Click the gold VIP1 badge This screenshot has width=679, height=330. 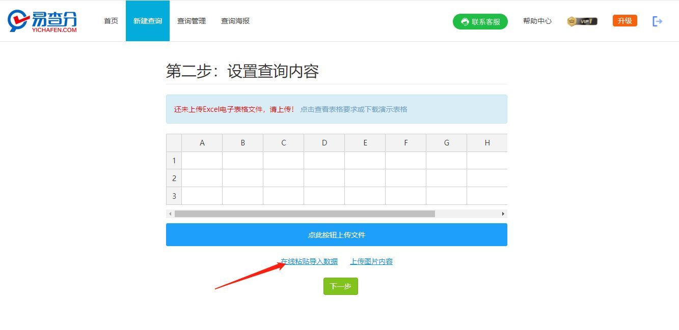[x=581, y=21]
